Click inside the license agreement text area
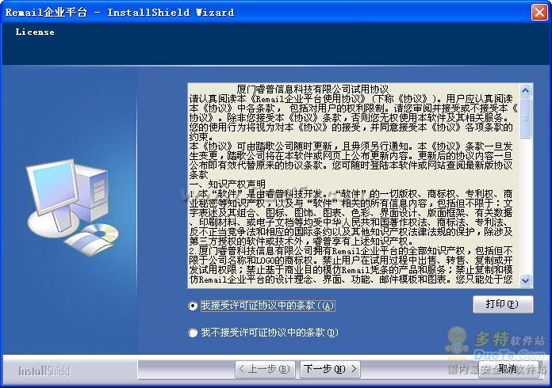The width and height of the screenshot is (552, 388). [x=354, y=185]
